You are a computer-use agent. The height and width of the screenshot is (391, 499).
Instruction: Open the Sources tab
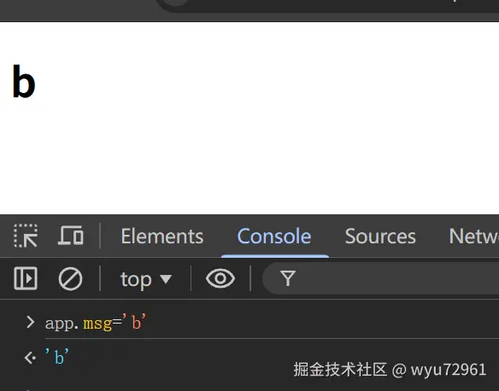click(x=380, y=236)
